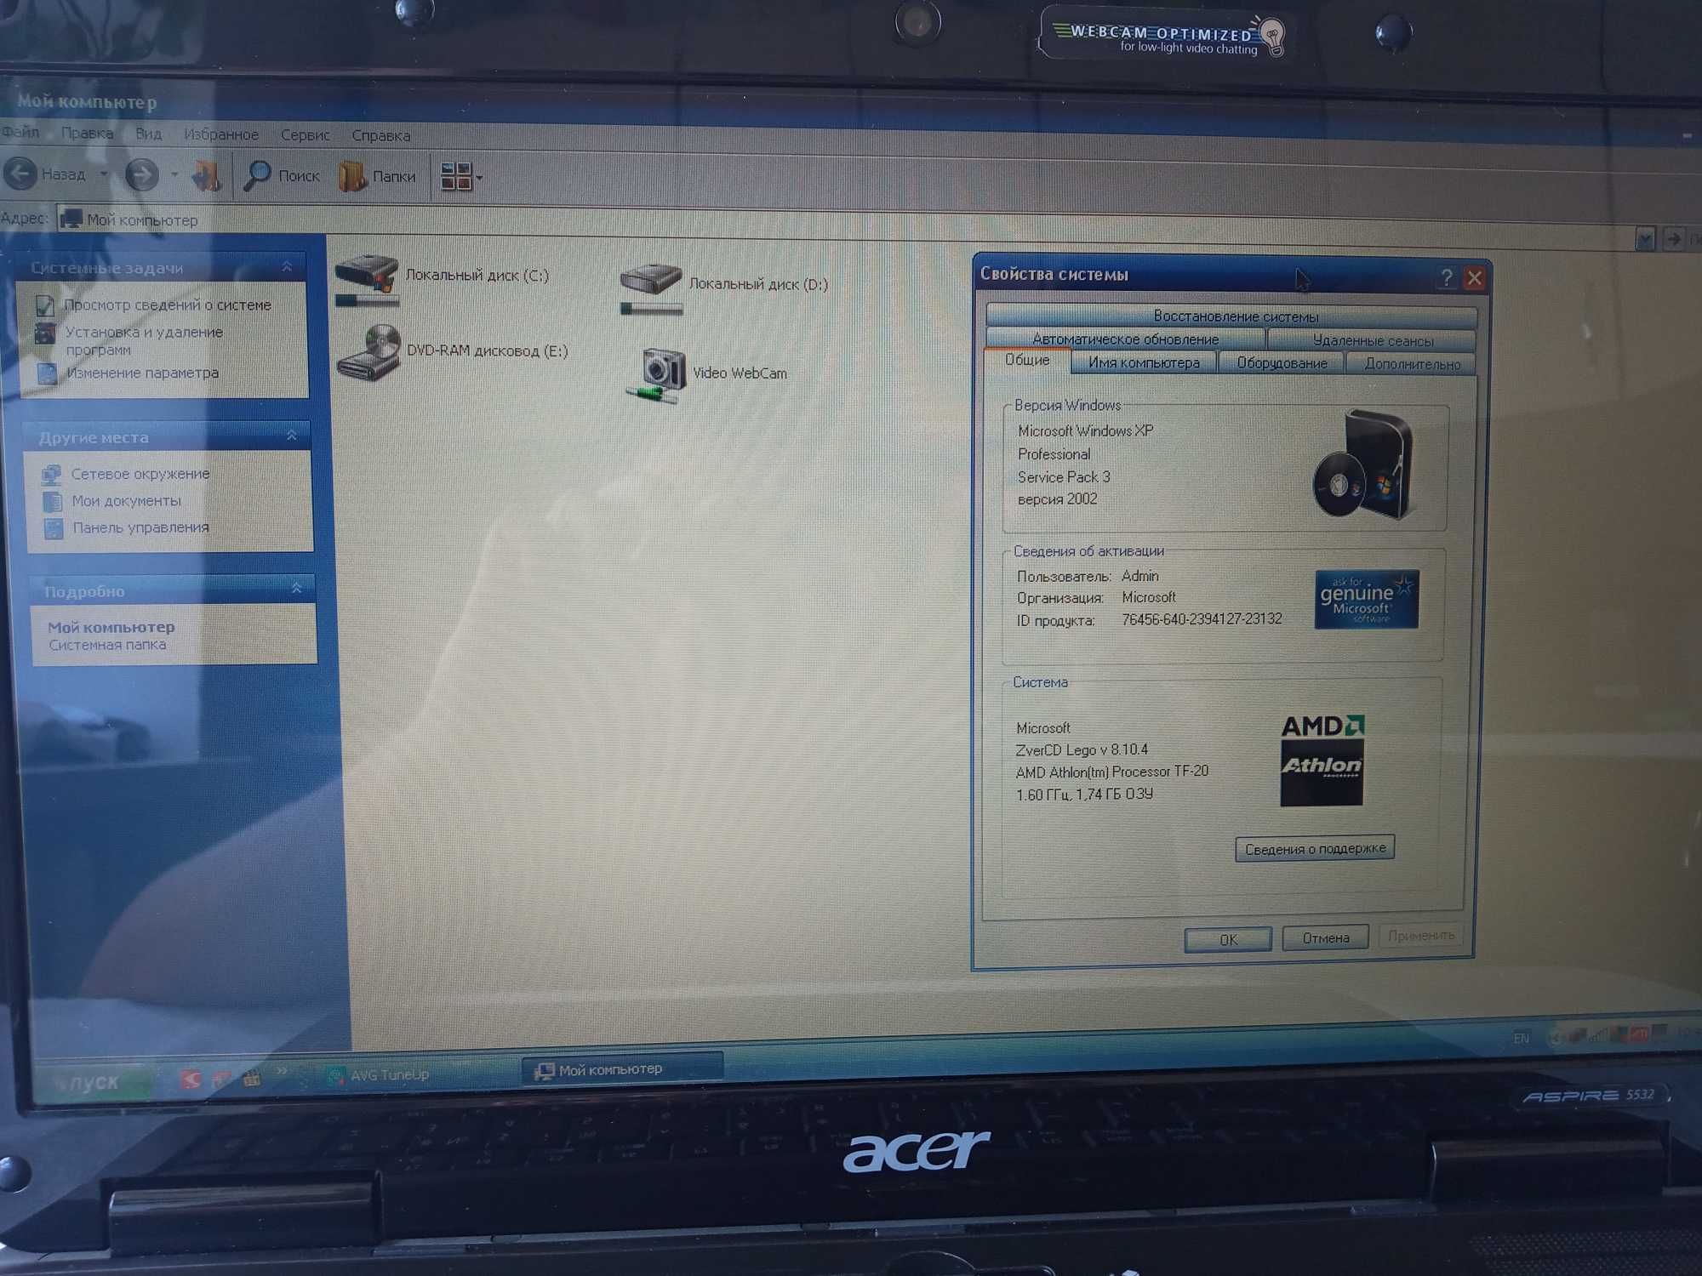The height and width of the screenshot is (1276, 1702).
Task: Select DVD-RAM drive (E:) icon
Action: coord(368,351)
